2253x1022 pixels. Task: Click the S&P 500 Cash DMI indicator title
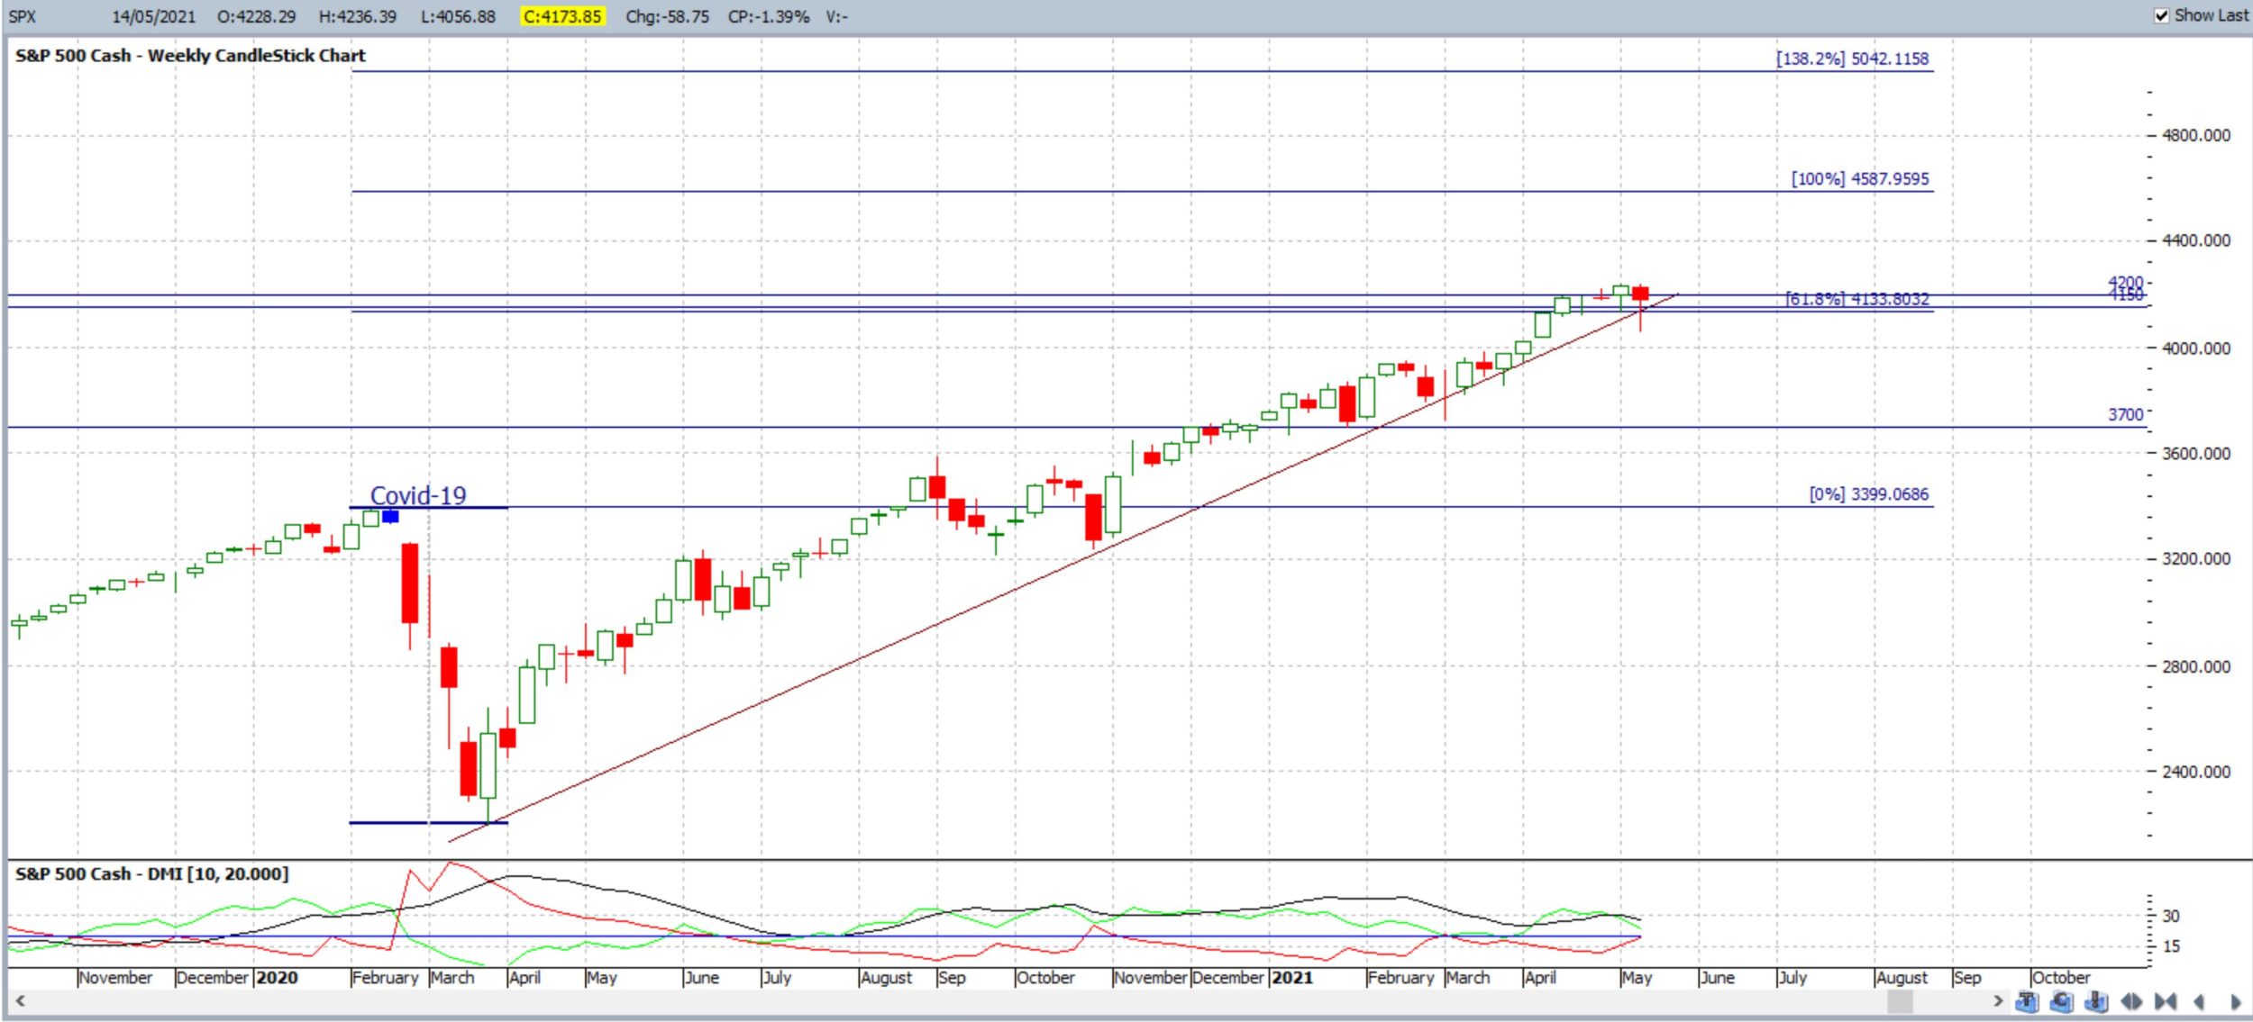click(151, 873)
